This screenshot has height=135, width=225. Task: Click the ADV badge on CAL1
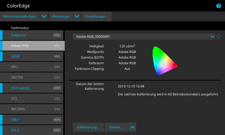[57, 120]
